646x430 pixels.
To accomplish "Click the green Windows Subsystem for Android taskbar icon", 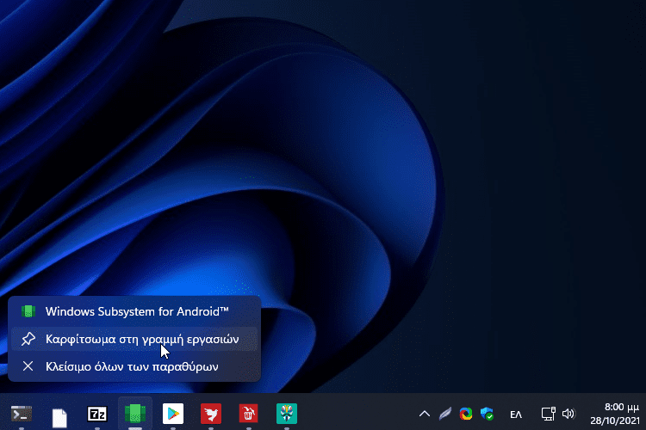I will click(134, 414).
